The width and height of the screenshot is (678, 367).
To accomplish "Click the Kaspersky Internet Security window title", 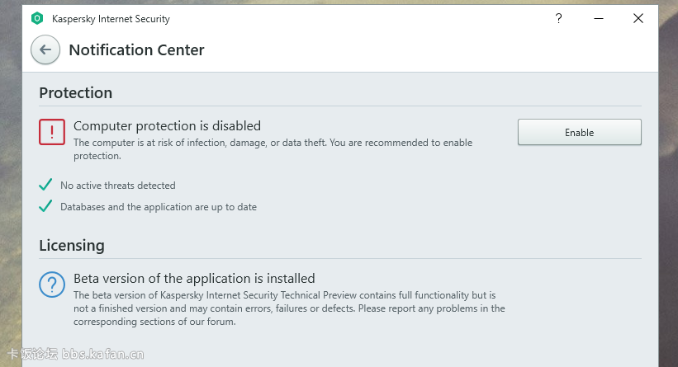I will point(111,19).
